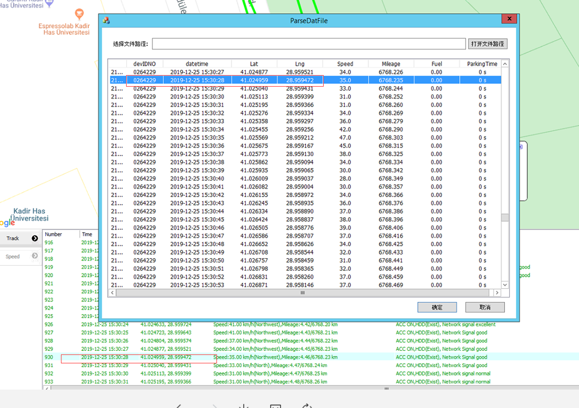Screen dimensions: 579x408
Task: Click the table's scroll-left arrow
Action: pyautogui.click(x=112, y=293)
